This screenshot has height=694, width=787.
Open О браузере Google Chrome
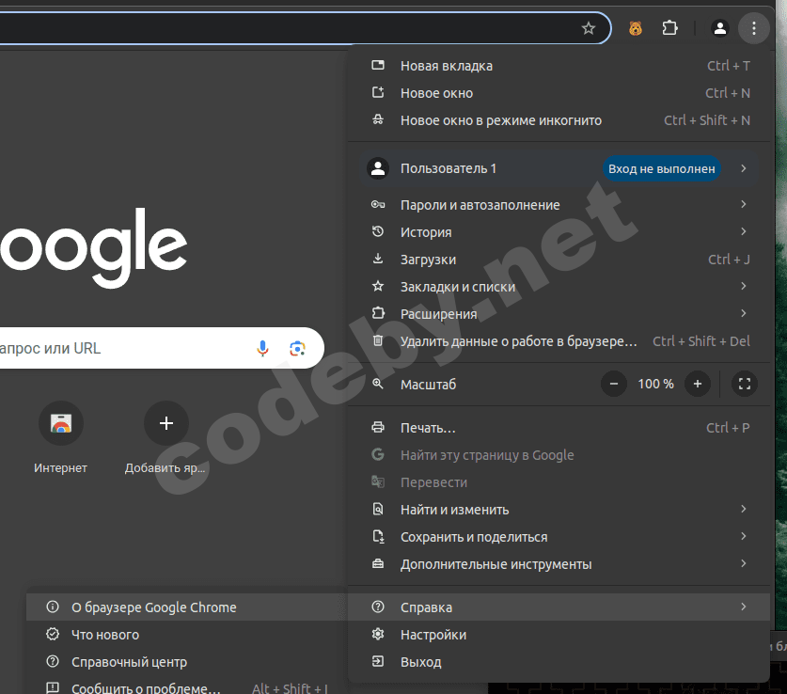point(186,607)
